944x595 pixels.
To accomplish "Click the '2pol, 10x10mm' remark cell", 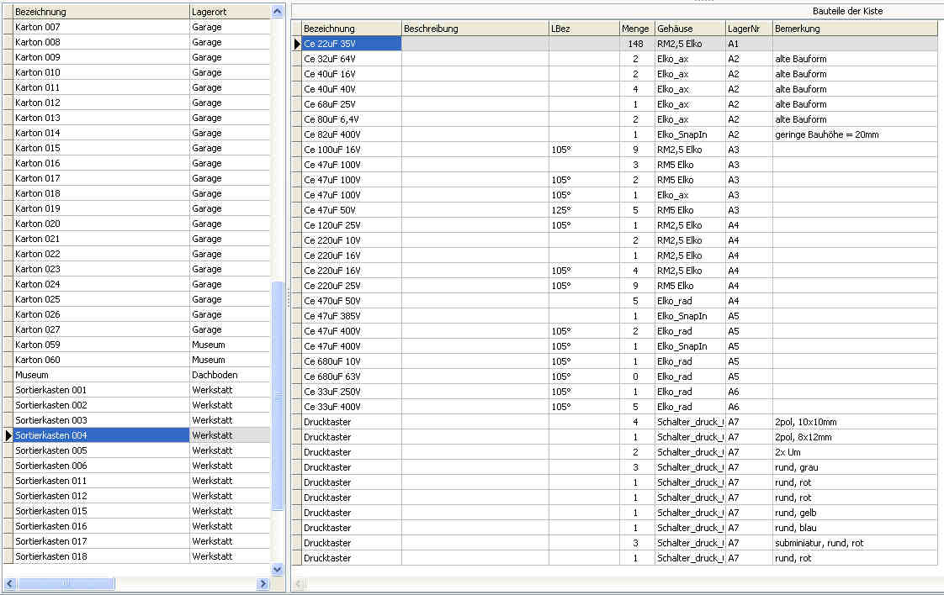I will (x=855, y=422).
